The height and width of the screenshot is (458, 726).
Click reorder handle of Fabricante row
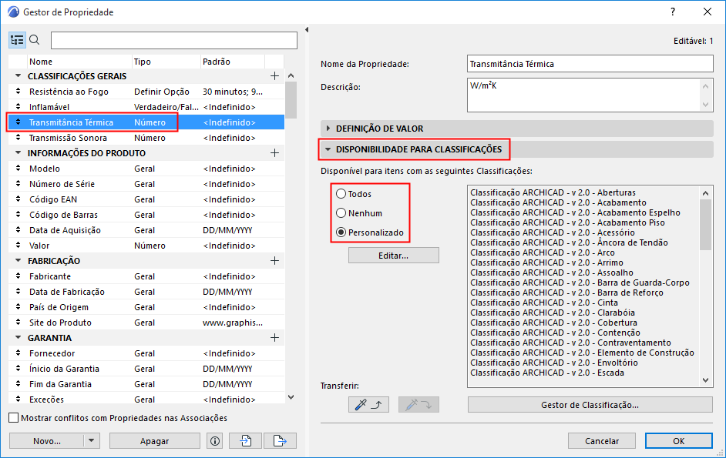pyautogui.click(x=18, y=276)
